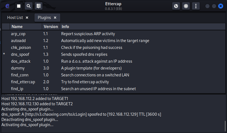The image size is (227, 133).
Task: Choose the find_ip plugin row
Action: 17,89
